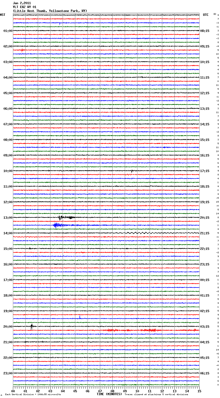Click the 11:15 UTC time label

coord(205,78)
